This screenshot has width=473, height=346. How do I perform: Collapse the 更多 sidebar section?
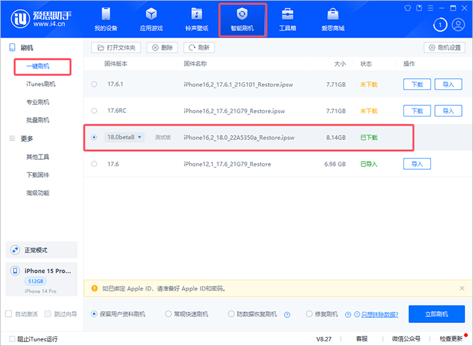(26, 138)
